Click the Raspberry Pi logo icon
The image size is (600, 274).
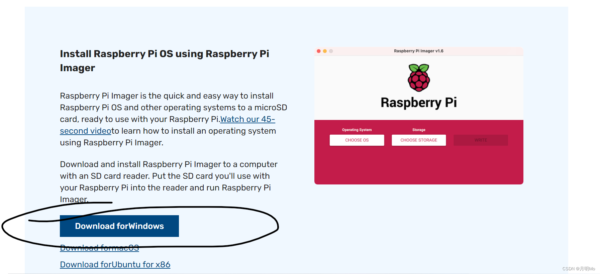pyautogui.click(x=419, y=78)
